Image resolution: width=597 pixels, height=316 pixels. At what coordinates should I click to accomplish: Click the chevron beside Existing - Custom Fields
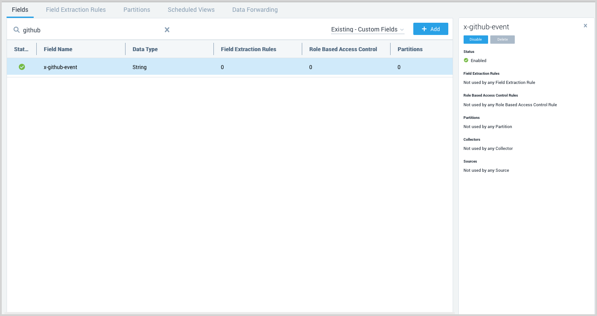402,29
